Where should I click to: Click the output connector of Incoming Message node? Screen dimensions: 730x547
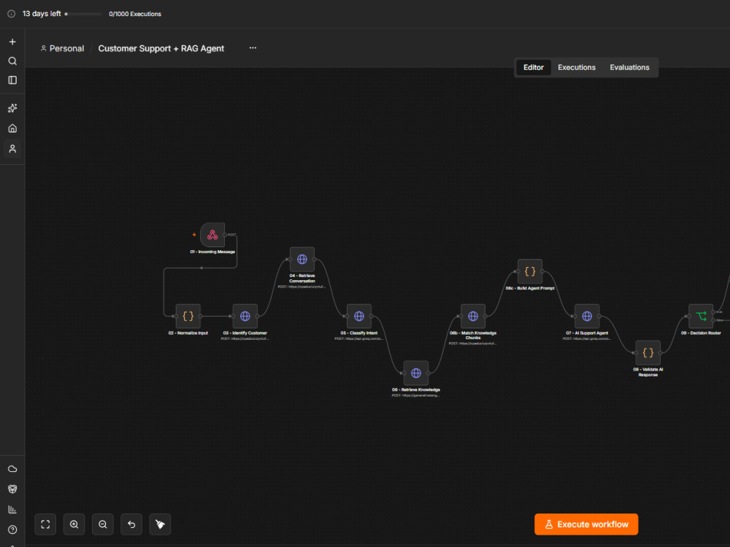point(226,235)
